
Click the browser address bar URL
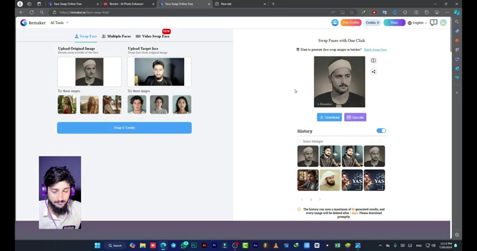tap(84, 12)
